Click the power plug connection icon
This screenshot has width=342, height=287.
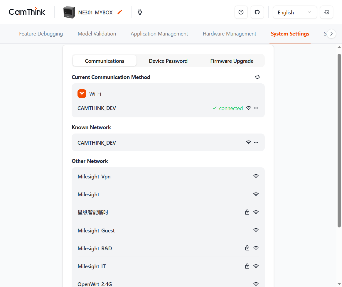click(140, 12)
